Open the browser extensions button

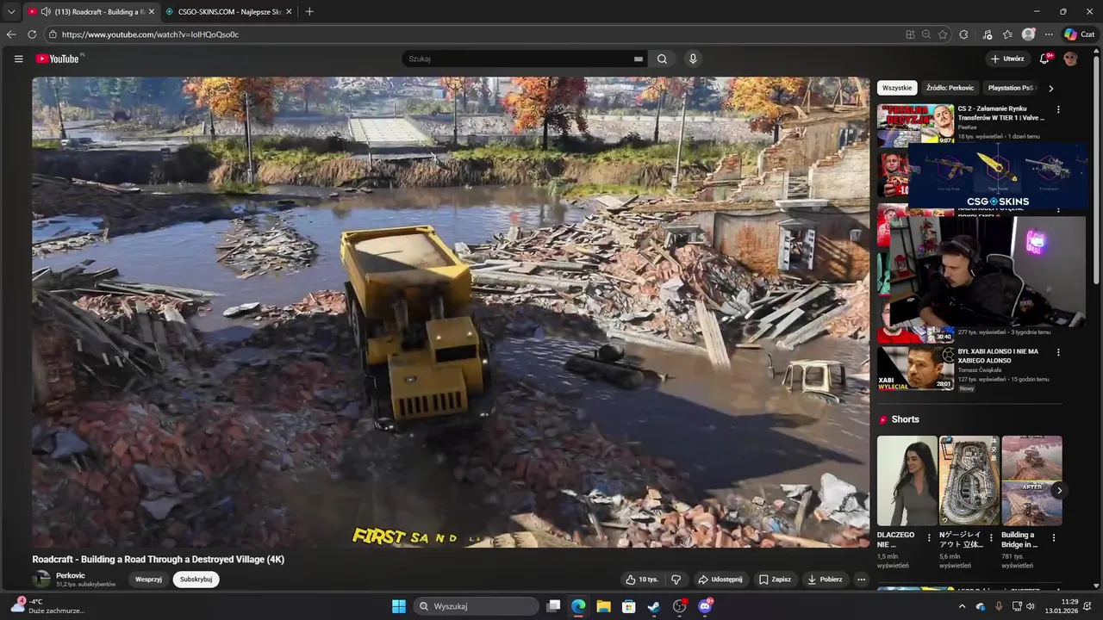pyautogui.click(x=963, y=34)
